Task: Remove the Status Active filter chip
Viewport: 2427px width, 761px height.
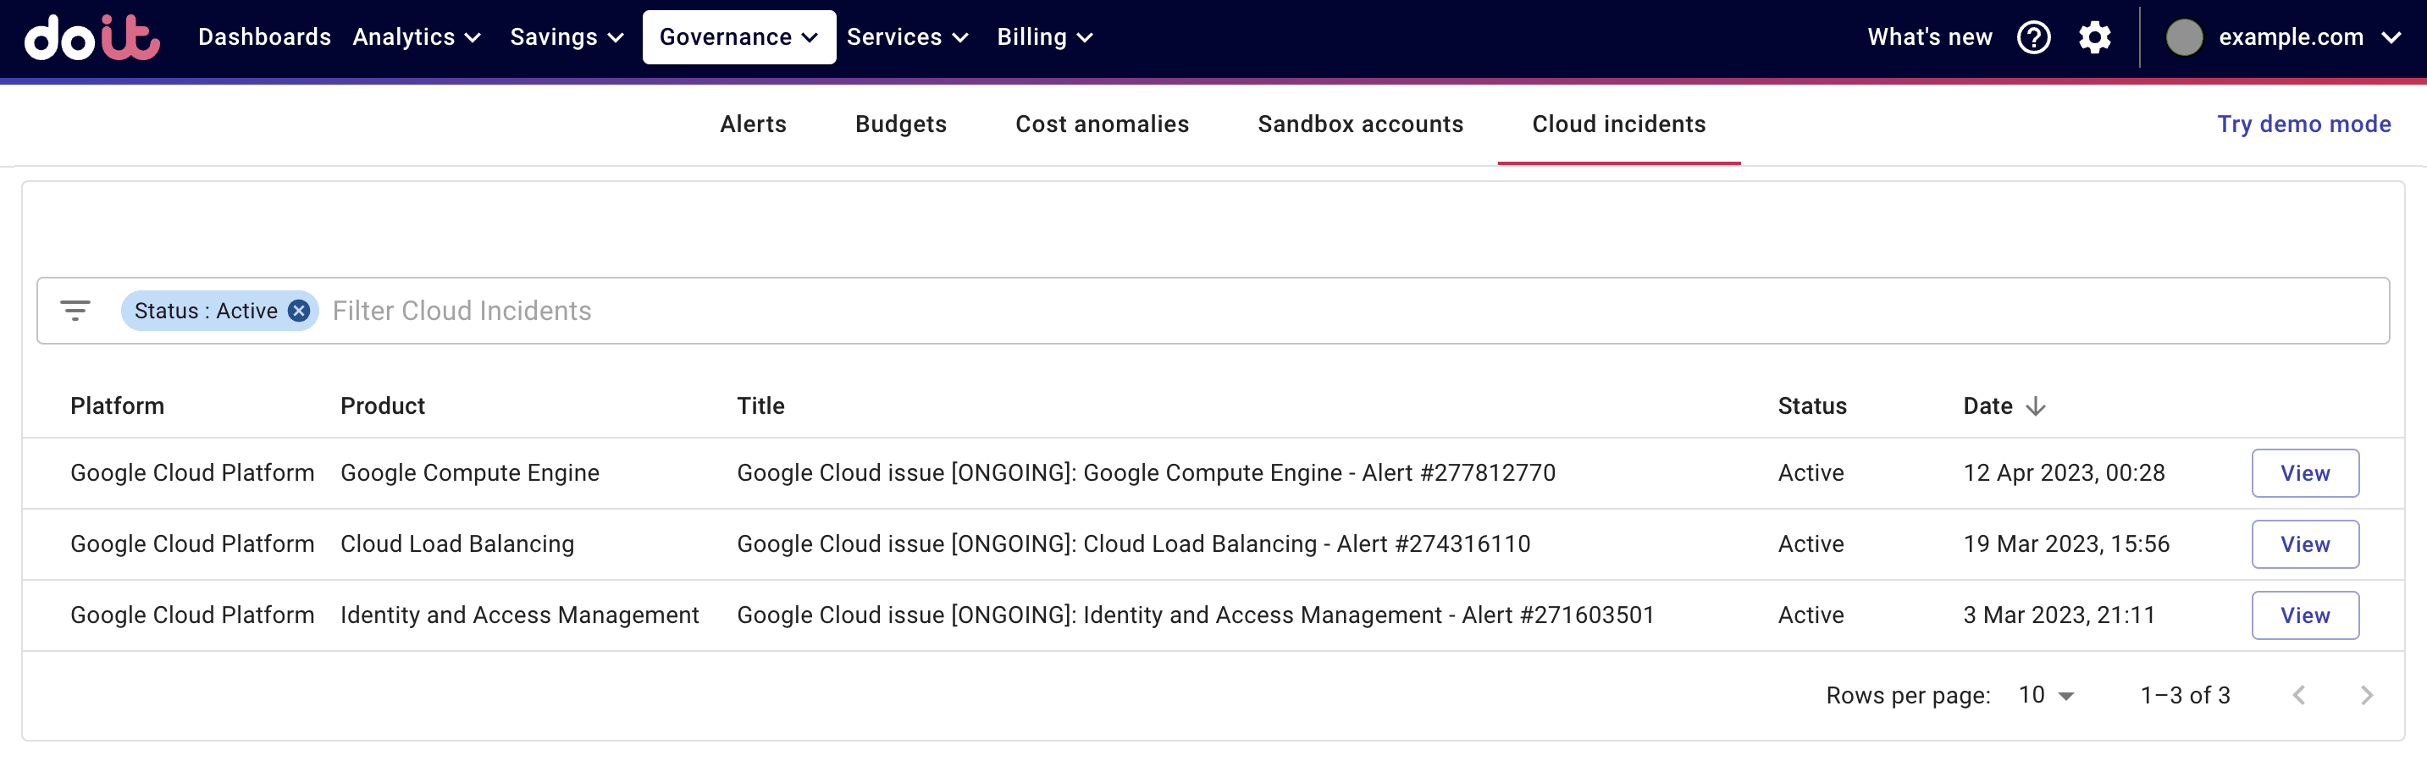Action: coord(299,311)
